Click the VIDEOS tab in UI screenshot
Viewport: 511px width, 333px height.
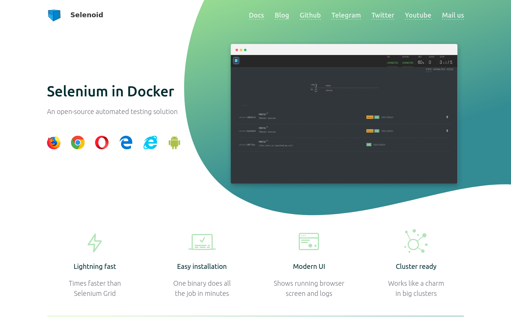tap(450, 69)
